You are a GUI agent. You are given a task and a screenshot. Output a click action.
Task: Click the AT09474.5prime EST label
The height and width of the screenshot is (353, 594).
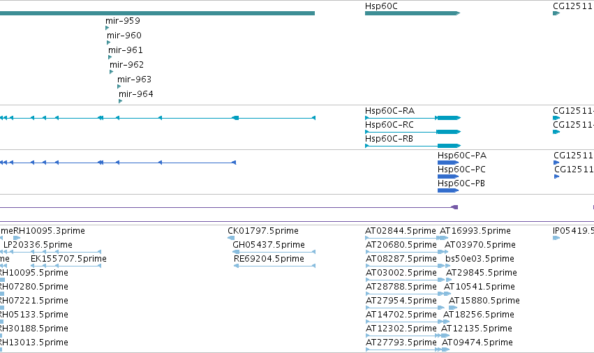[x=477, y=343]
